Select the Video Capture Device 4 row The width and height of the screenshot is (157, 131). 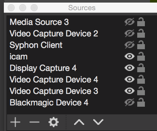point(82,80)
